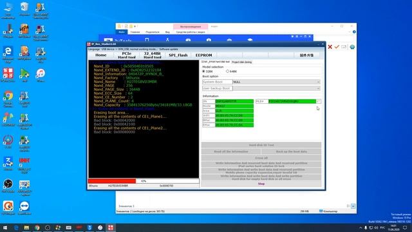412x232 pixels.
Task: Open the Explorer help icon
Action: 354,32
